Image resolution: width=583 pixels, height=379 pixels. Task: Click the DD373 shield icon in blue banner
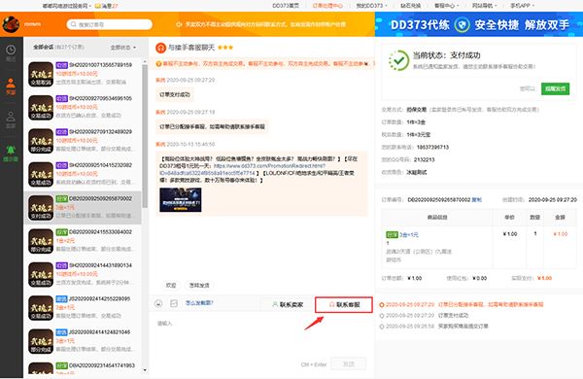(463, 25)
